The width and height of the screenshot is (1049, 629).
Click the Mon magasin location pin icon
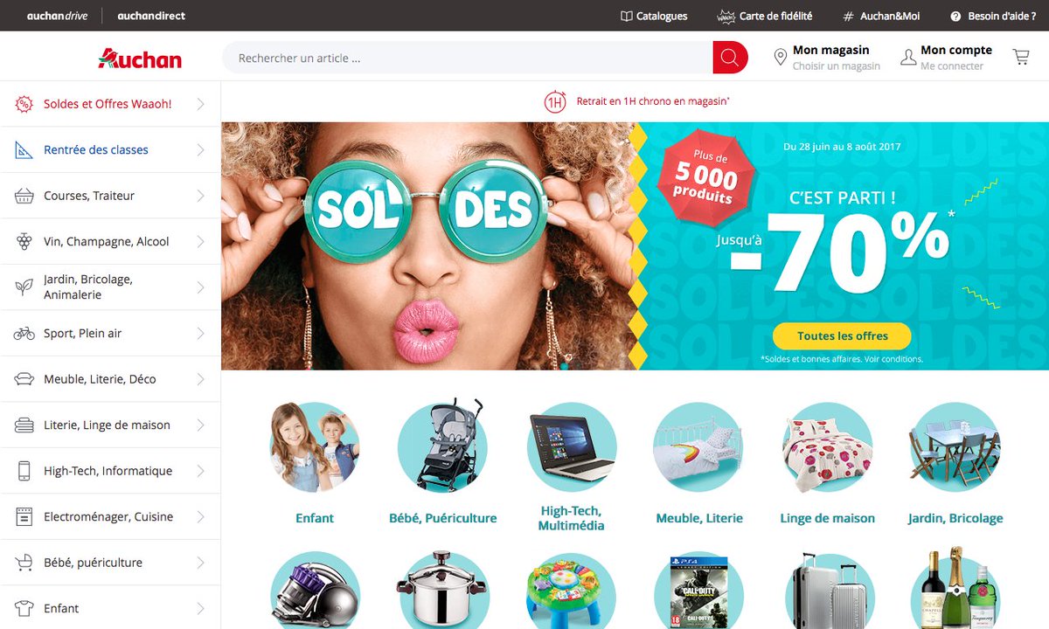[x=780, y=58]
